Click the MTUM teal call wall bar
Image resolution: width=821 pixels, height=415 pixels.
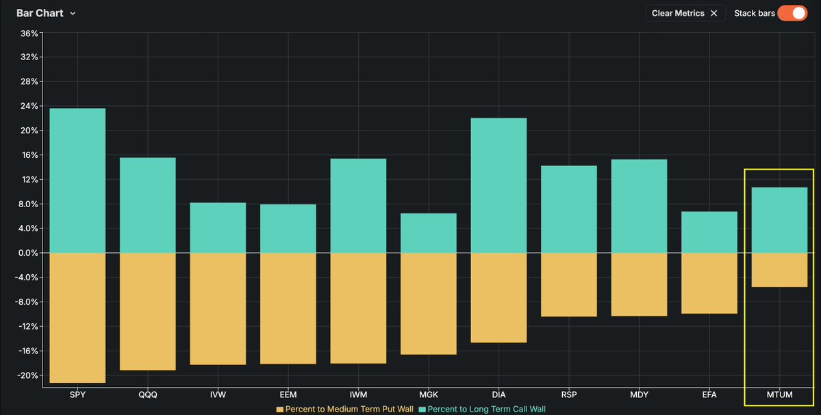point(779,220)
